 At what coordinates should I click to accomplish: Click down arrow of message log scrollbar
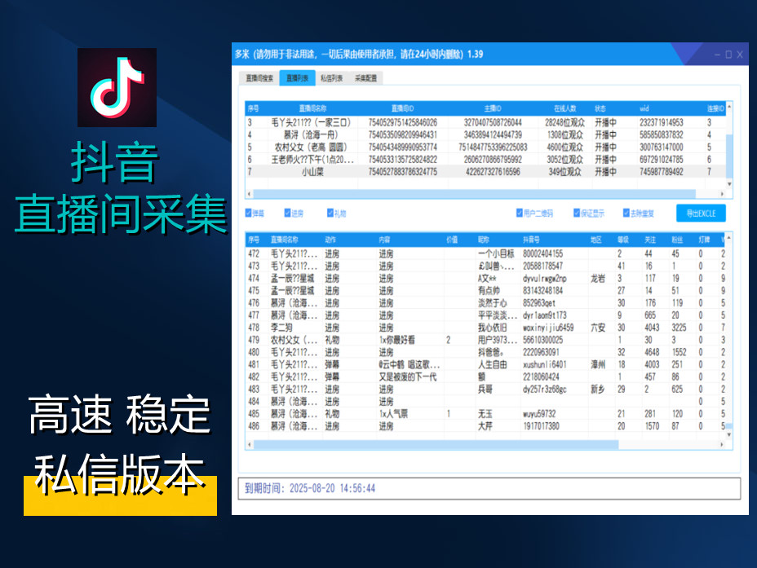(x=729, y=434)
